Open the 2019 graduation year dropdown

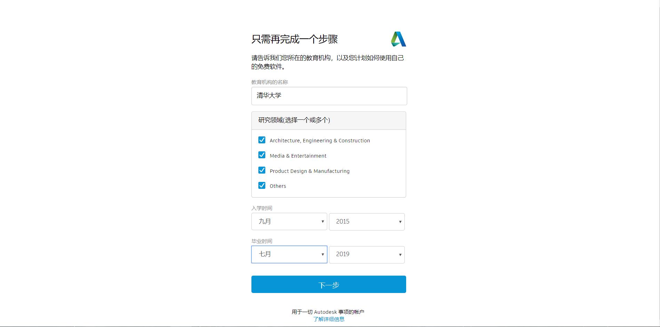point(366,254)
